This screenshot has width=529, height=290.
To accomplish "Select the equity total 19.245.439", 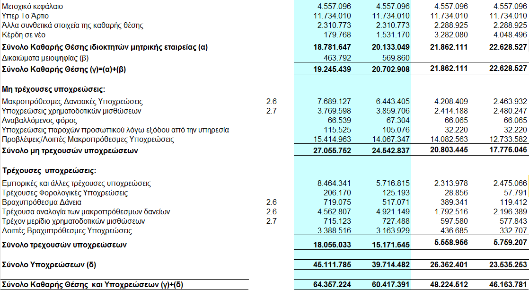I will pyautogui.click(x=332, y=70).
